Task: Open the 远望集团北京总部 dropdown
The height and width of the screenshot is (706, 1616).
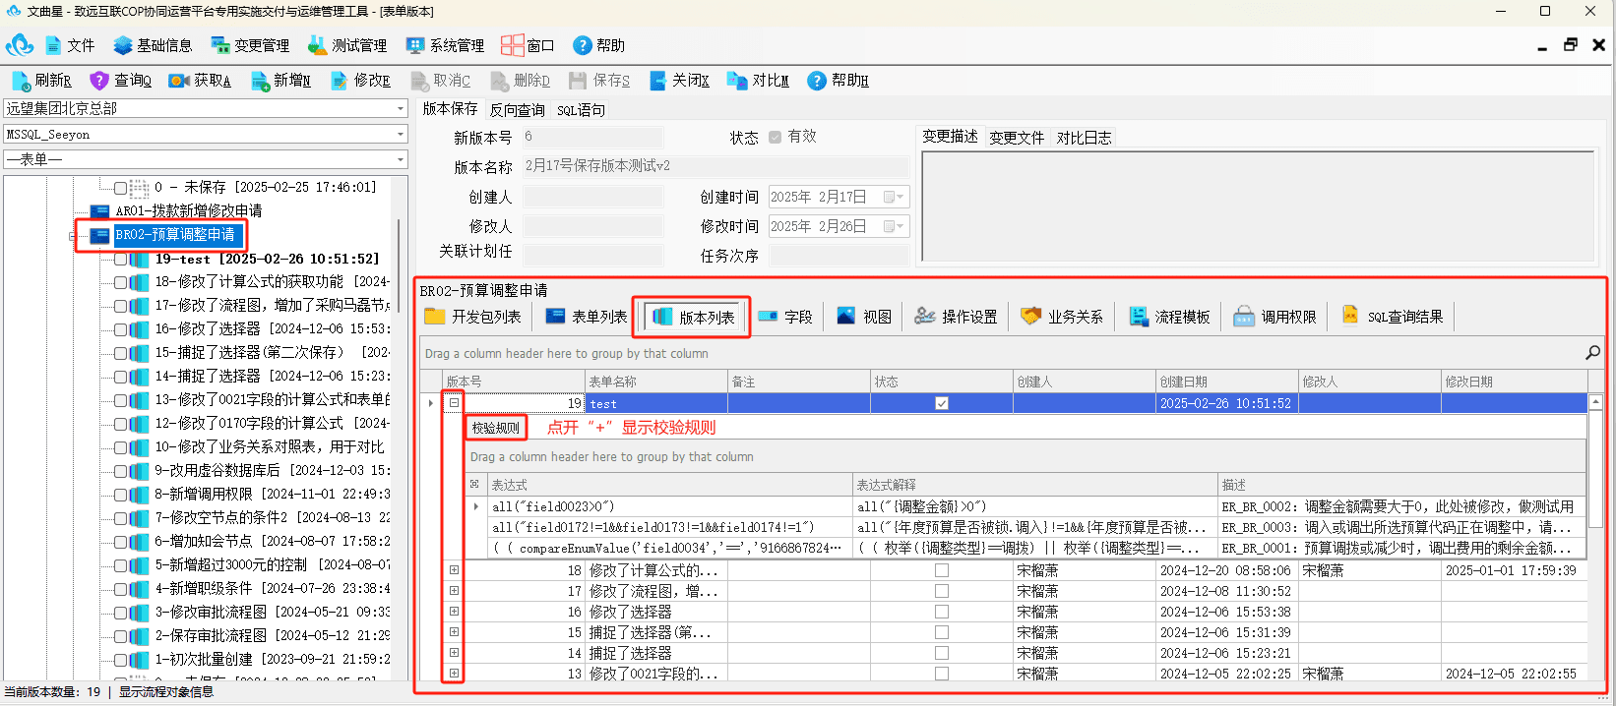Action: 206,108
